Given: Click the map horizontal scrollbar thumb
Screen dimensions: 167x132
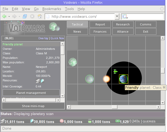Looking at the screenshot, I should click(115, 107).
